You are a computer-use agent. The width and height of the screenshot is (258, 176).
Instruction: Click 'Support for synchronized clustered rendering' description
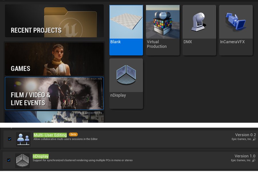pos(83,160)
